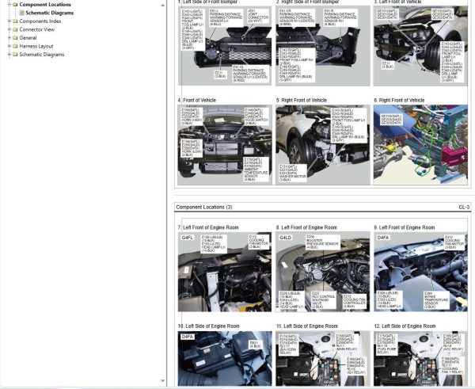Expand the Components Index tree node
Viewport: 475px width, 389px height.
coord(9,21)
